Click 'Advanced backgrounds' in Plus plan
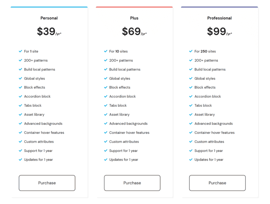 pos(128,123)
